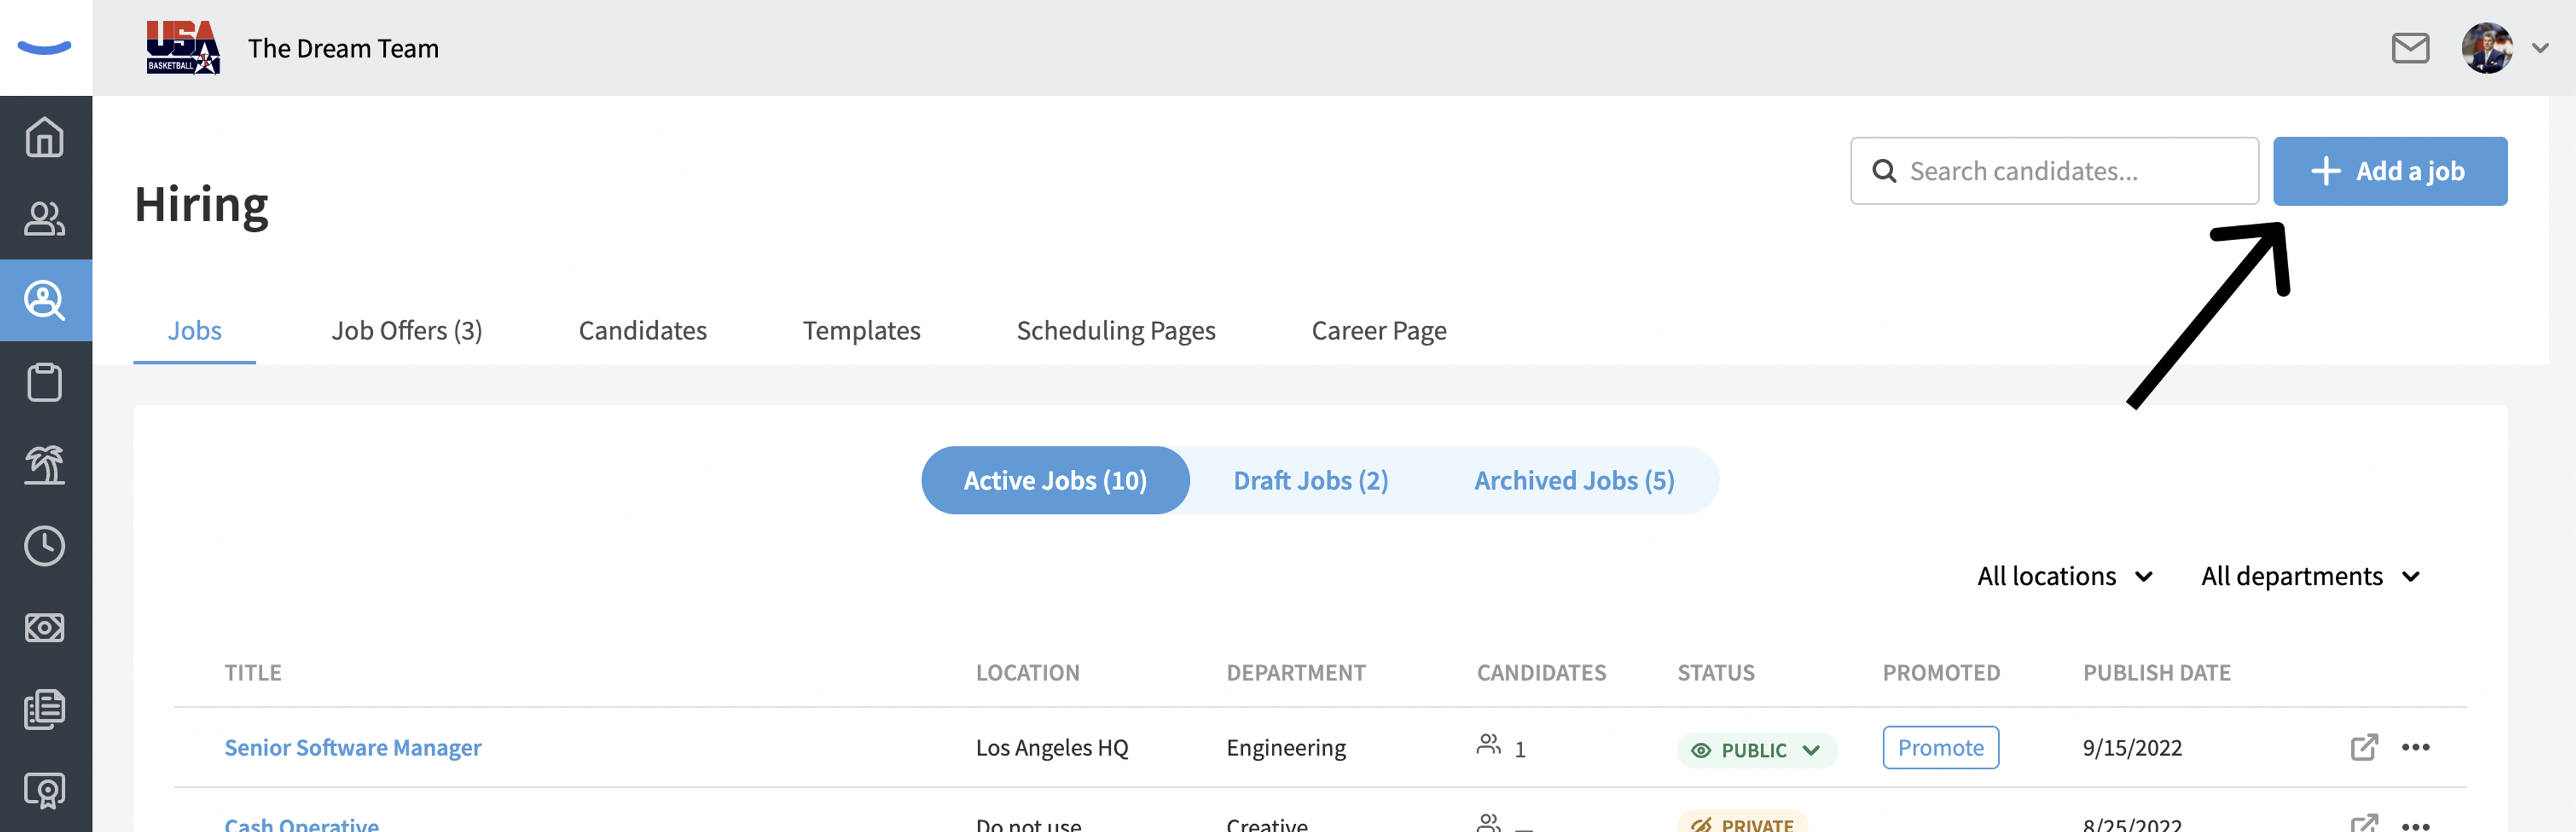The width and height of the screenshot is (2576, 832).
Task: Open the Home icon in sidebar
Action: 45,137
